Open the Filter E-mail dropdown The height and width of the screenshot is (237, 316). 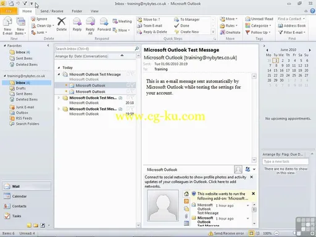coord(292,32)
